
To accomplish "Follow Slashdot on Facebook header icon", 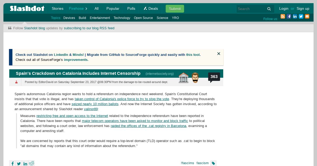I will tap(289, 16).
